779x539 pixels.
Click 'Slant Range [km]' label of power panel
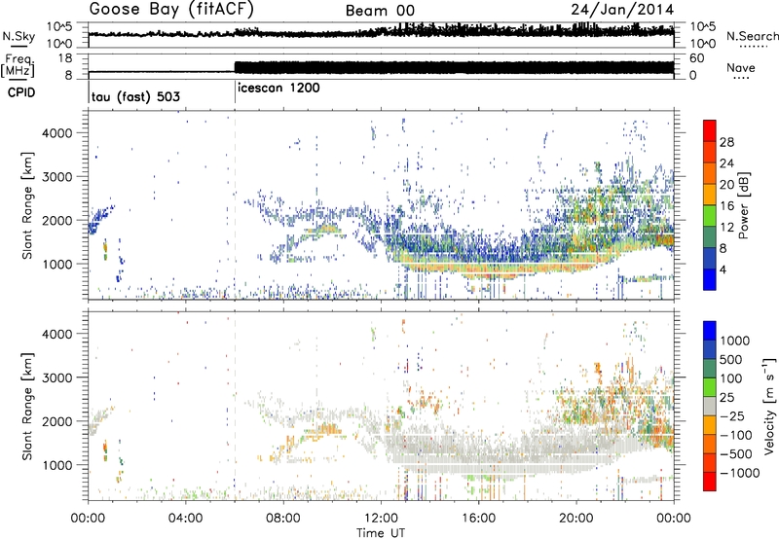tap(27, 206)
